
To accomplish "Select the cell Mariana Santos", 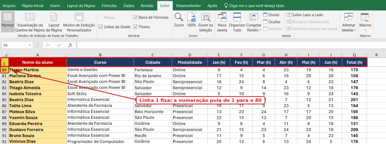I will tap(37, 76).
